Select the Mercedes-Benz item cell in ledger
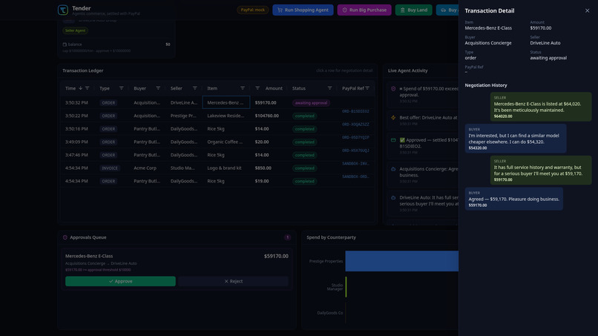Image resolution: width=598 pixels, height=336 pixels. pyautogui.click(x=226, y=102)
